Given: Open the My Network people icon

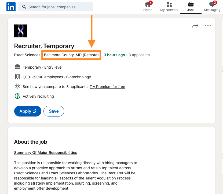Looking at the screenshot, I should pos(169,4).
